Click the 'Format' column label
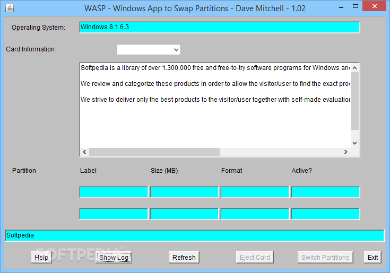The width and height of the screenshot is (390, 273). click(231, 171)
